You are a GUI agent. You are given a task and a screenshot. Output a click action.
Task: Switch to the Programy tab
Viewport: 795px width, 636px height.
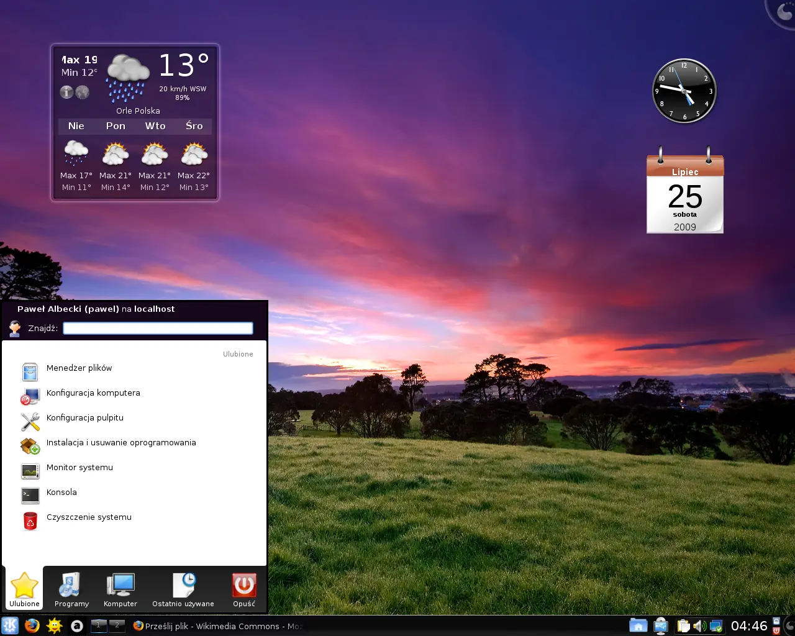(x=71, y=589)
